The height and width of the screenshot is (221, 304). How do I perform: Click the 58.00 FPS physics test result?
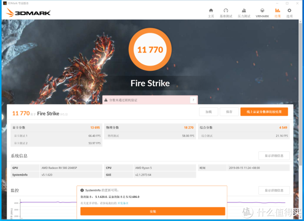tap(188, 136)
